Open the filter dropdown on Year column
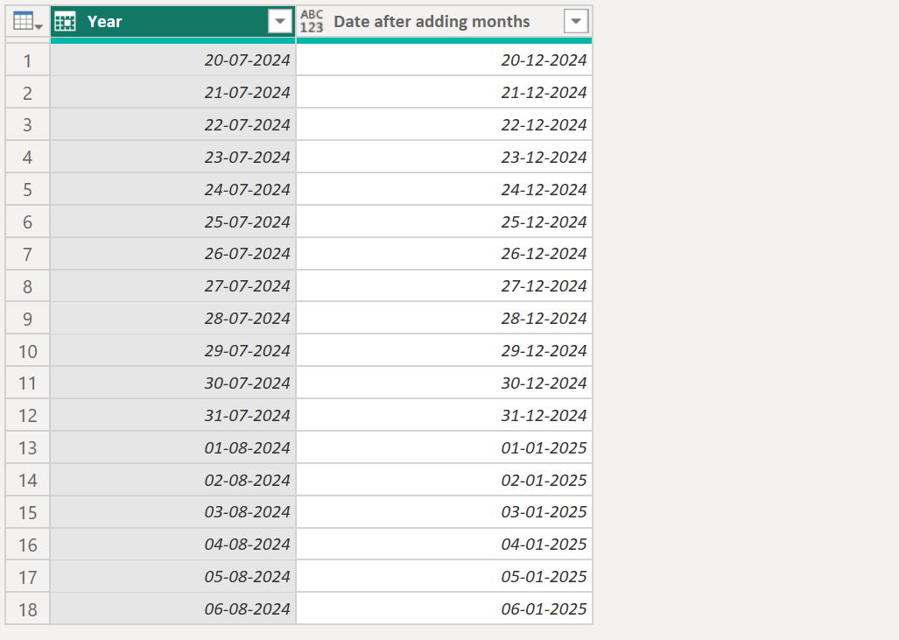Viewport: 899px width, 640px height. (x=280, y=21)
